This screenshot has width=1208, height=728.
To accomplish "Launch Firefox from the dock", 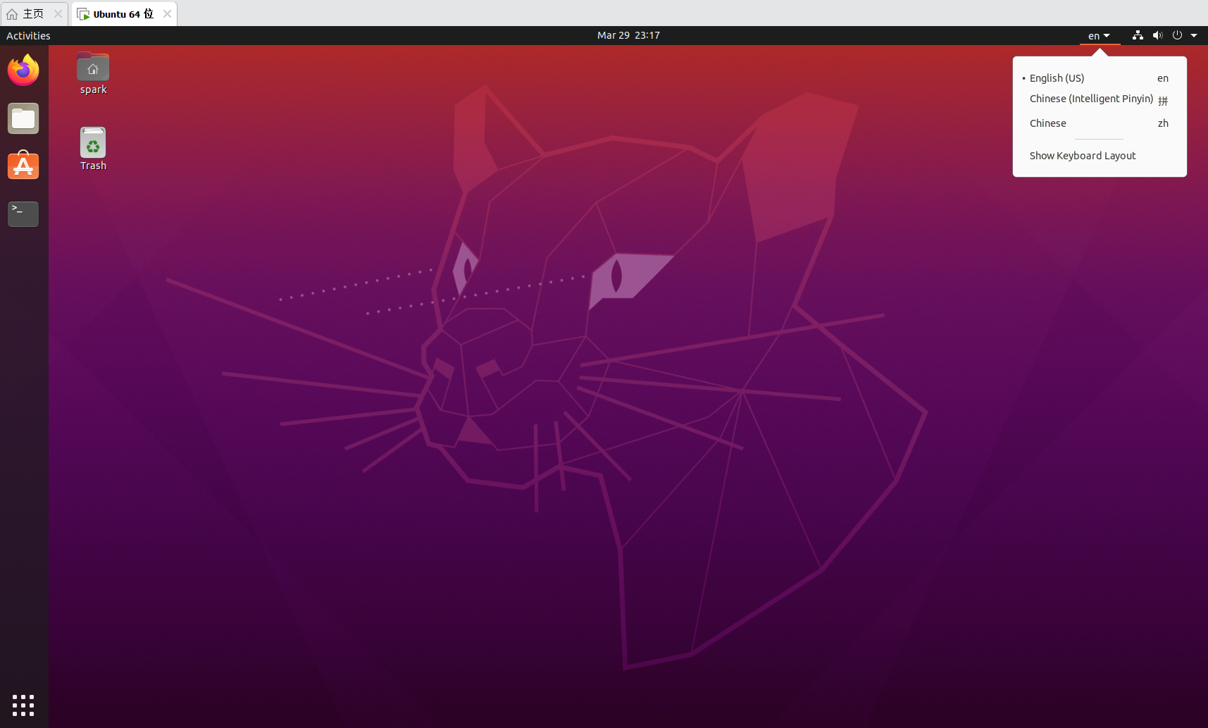I will coord(23,70).
